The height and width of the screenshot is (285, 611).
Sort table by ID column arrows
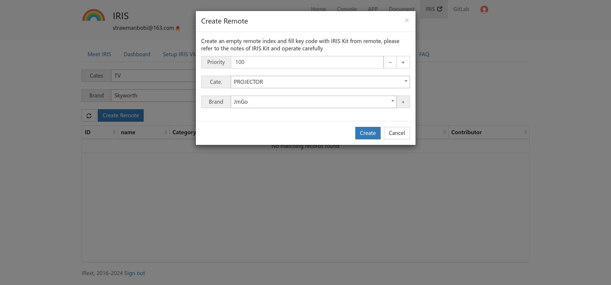click(x=114, y=132)
